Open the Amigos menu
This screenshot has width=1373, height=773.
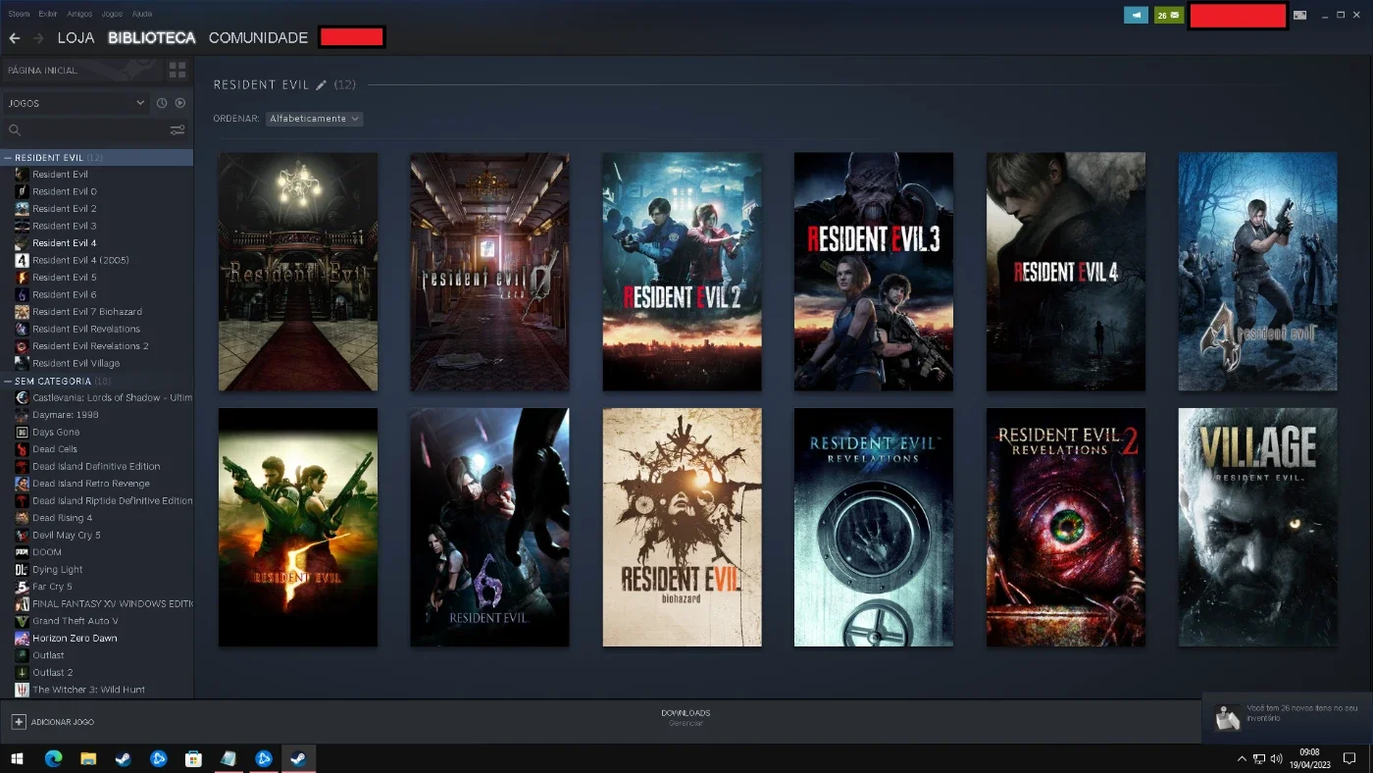[79, 14]
